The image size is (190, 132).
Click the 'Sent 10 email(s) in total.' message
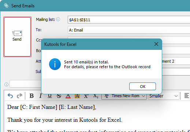86,62
